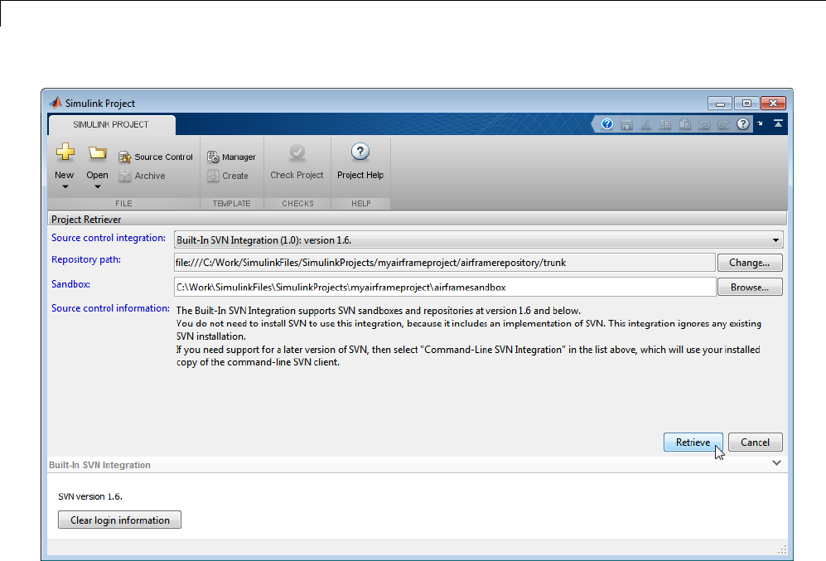The width and height of the screenshot is (826, 561).
Task: Minimize the toolstrip with the up arrow
Action: pyautogui.click(x=778, y=123)
